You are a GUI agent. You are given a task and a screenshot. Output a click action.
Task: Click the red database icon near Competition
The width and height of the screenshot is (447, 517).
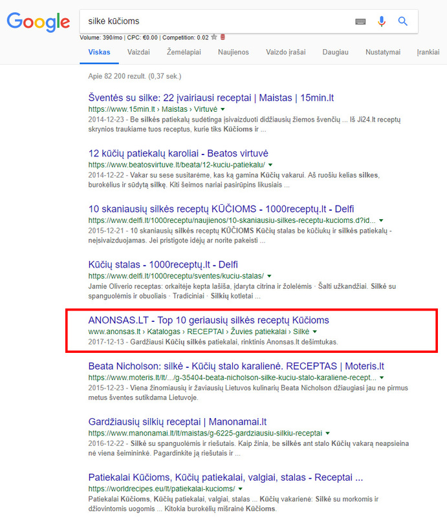(x=223, y=37)
